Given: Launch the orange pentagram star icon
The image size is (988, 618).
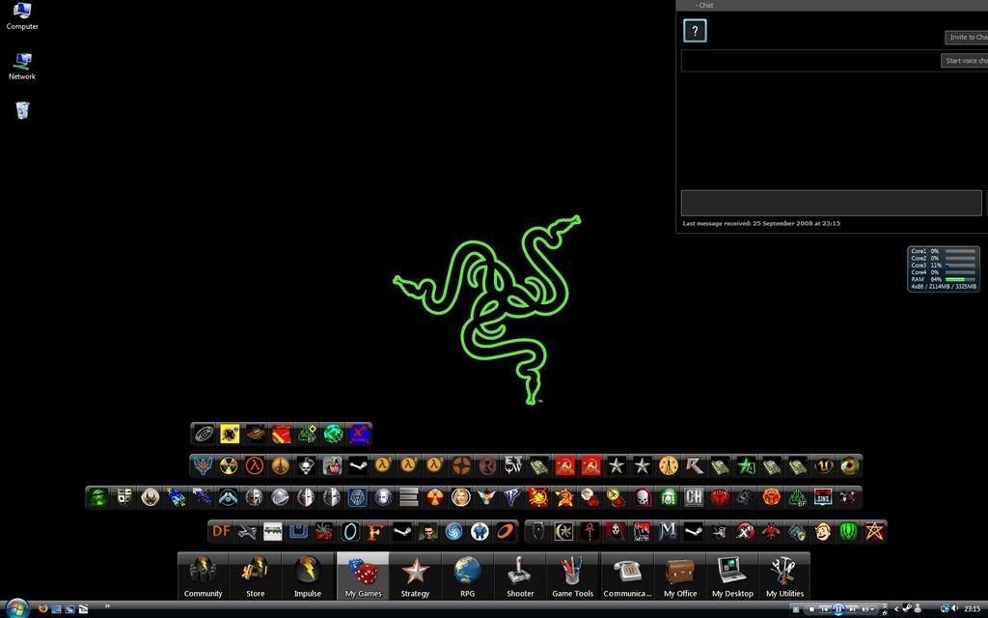Looking at the screenshot, I should [874, 532].
